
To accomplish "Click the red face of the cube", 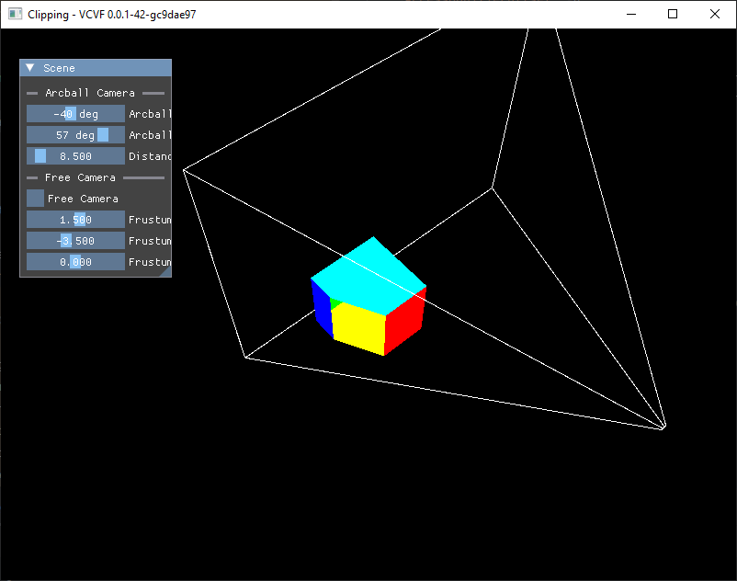I will click(404, 322).
